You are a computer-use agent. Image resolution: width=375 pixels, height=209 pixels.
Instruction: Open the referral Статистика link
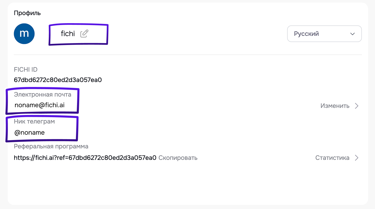[332, 158]
